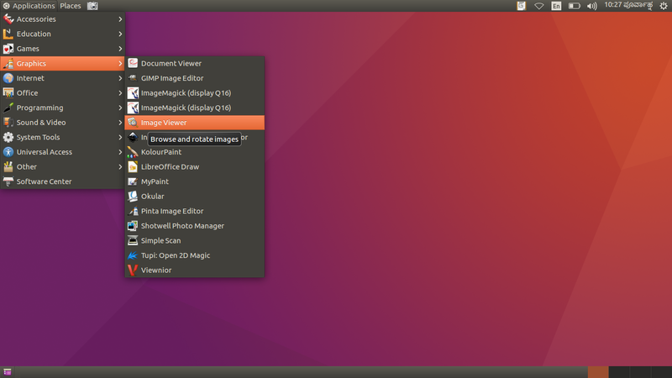Screen dimensions: 672x378
Task: Click the "Okular" menu label
Action: pyautogui.click(x=153, y=197)
